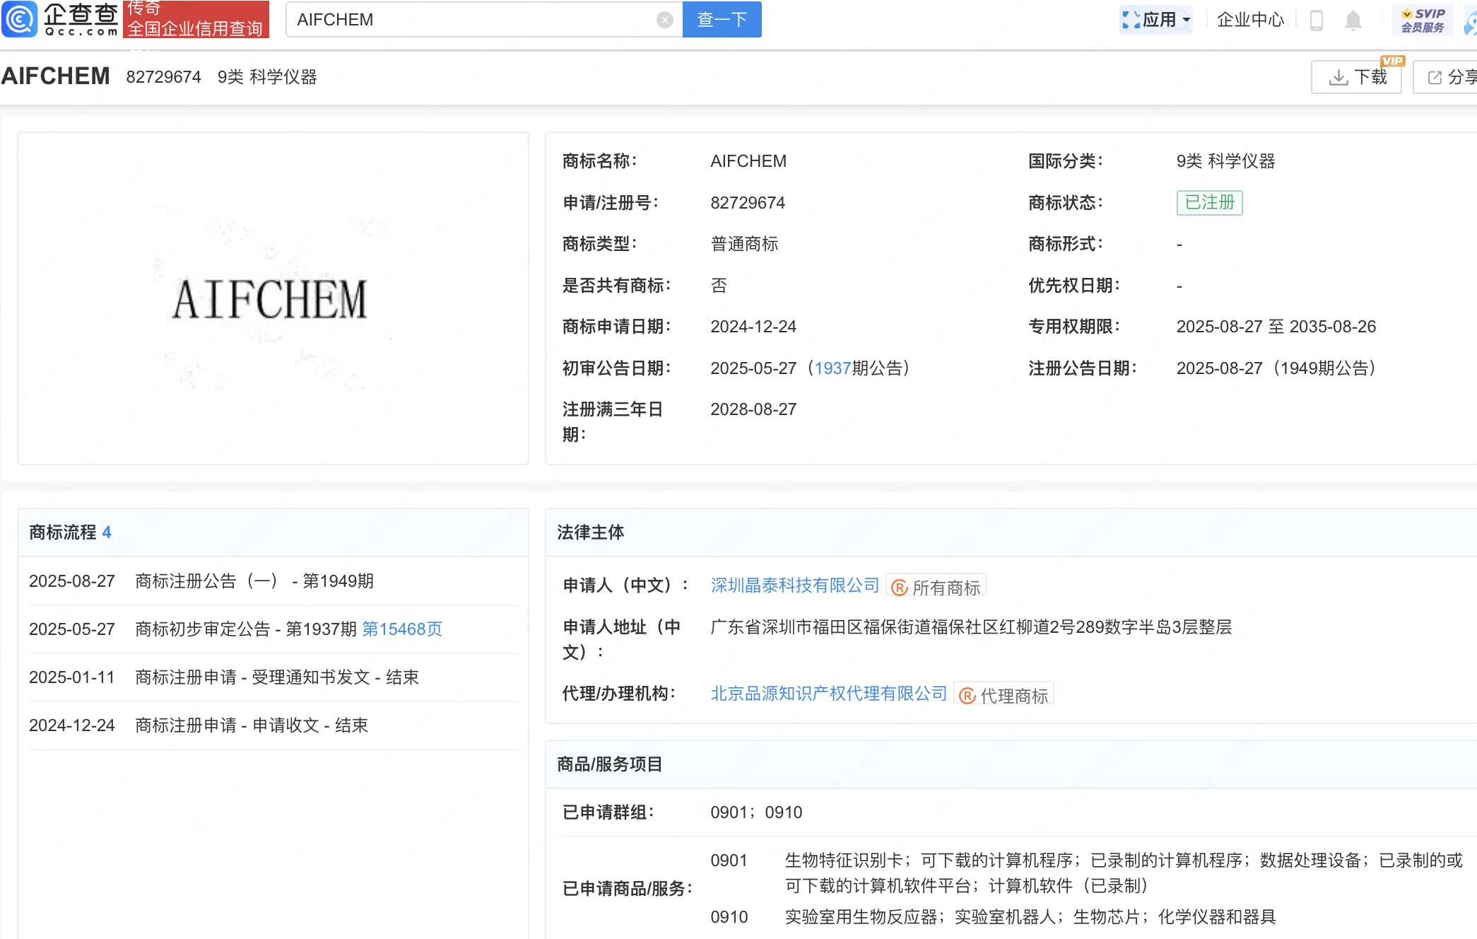Viewport: 1477px width, 939px height.
Task: Click the 2025-08-27 商标注册公告 row
Action: (x=273, y=581)
